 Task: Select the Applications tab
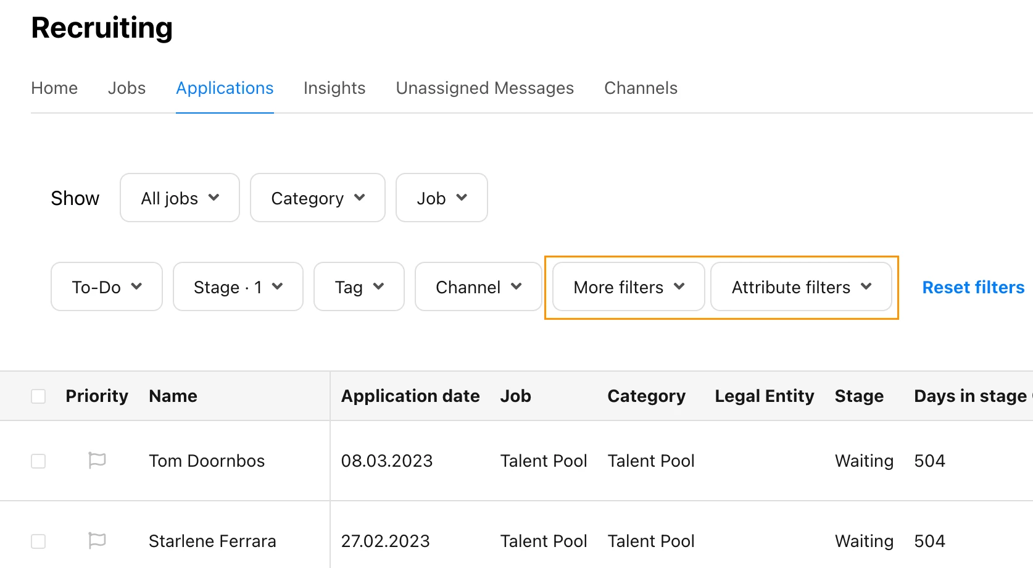[225, 88]
